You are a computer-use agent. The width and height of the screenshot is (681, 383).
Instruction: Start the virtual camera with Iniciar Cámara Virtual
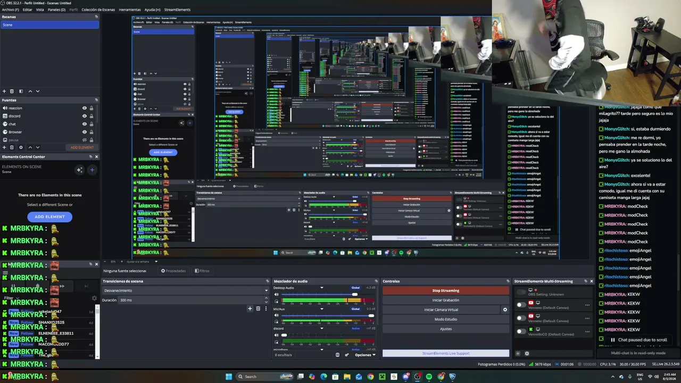click(441, 310)
